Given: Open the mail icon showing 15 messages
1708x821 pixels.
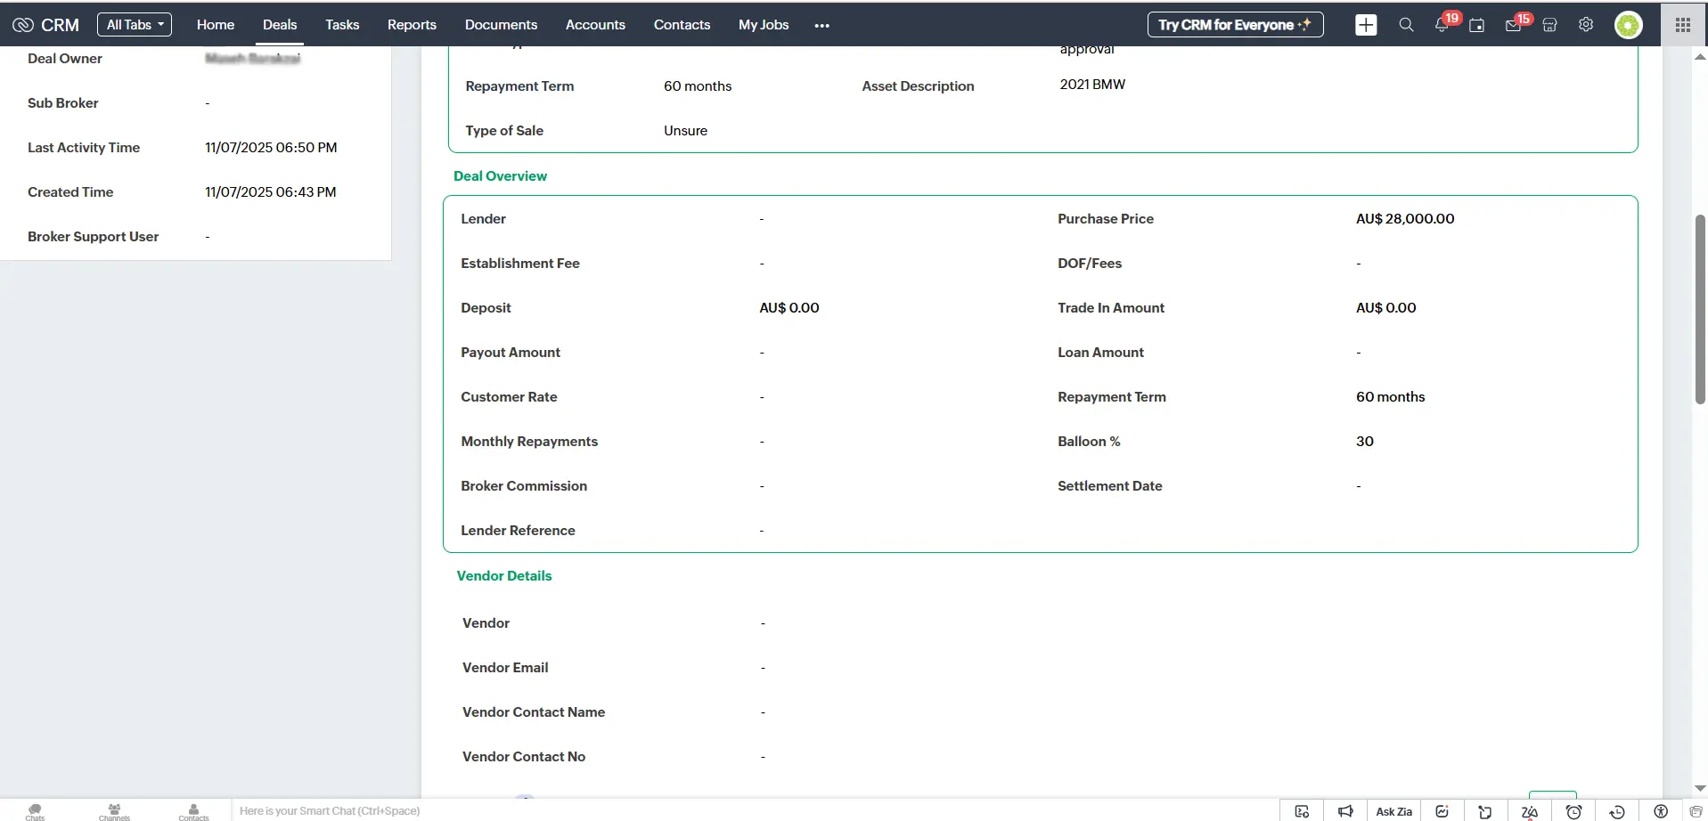Looking at the screenshot, I should click(x=1513, y=25).
